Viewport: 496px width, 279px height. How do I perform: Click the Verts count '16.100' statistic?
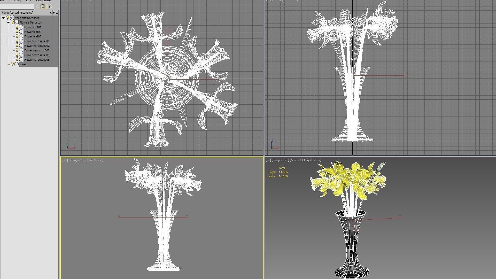pos(283,176)
